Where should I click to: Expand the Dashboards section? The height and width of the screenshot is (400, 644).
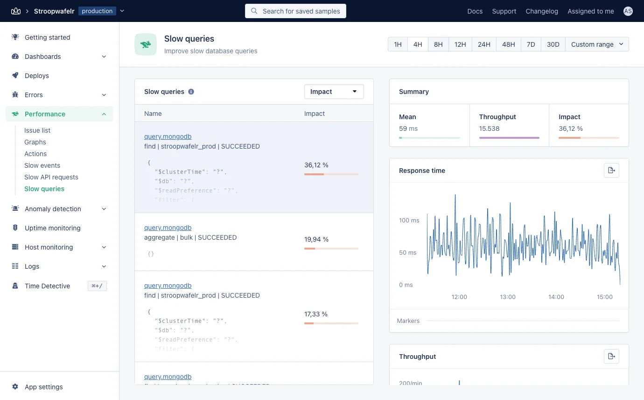tap(104, 57)
